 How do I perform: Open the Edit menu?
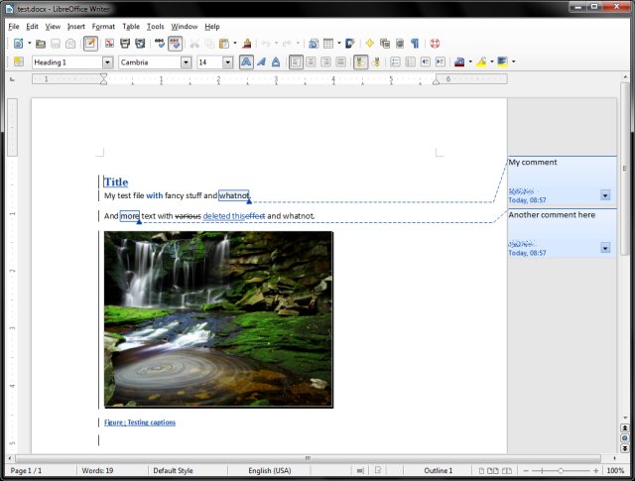pos(32,27)
